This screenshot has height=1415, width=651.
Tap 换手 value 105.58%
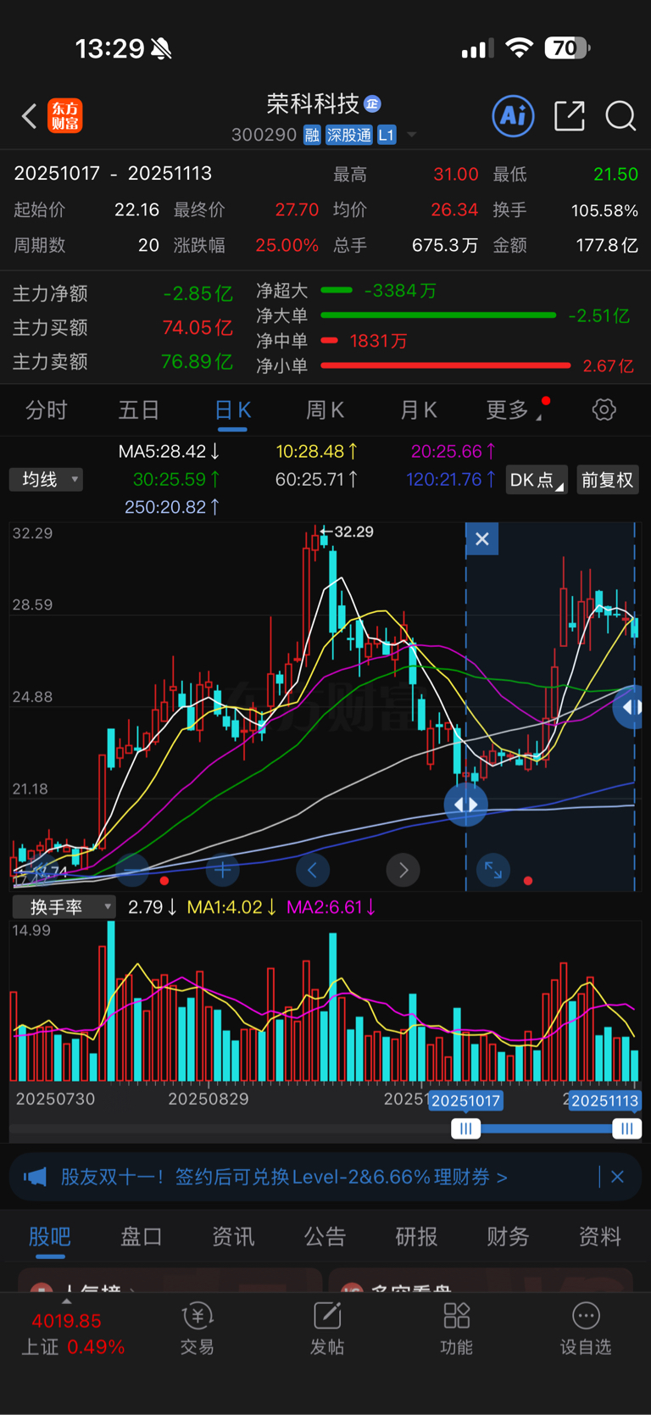[x=604, y=210]
